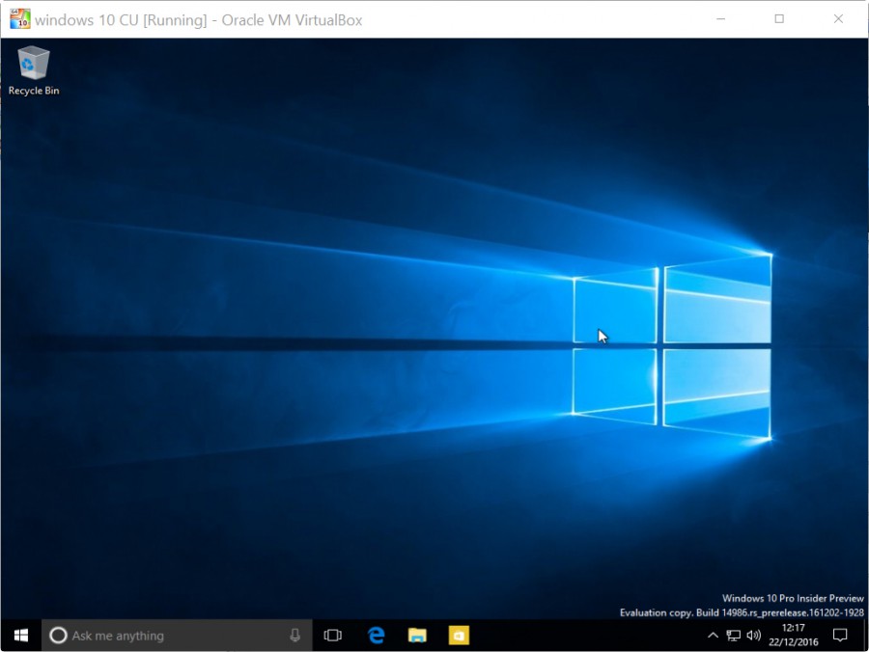Image resolution: width=869 pixels, height=652 pixels.
Task: Open the Start menu
Action: point(19,635)
